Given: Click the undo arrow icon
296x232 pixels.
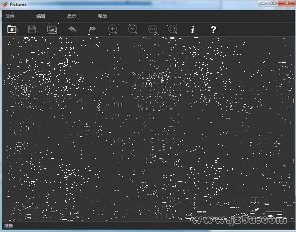Looking at the screenshot, I should (72, 29).
